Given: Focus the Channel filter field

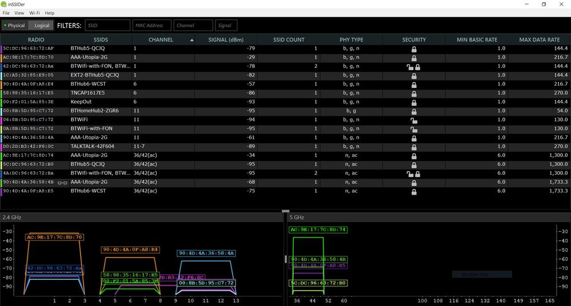Looking at the screenshot, I should coord(193,26).
